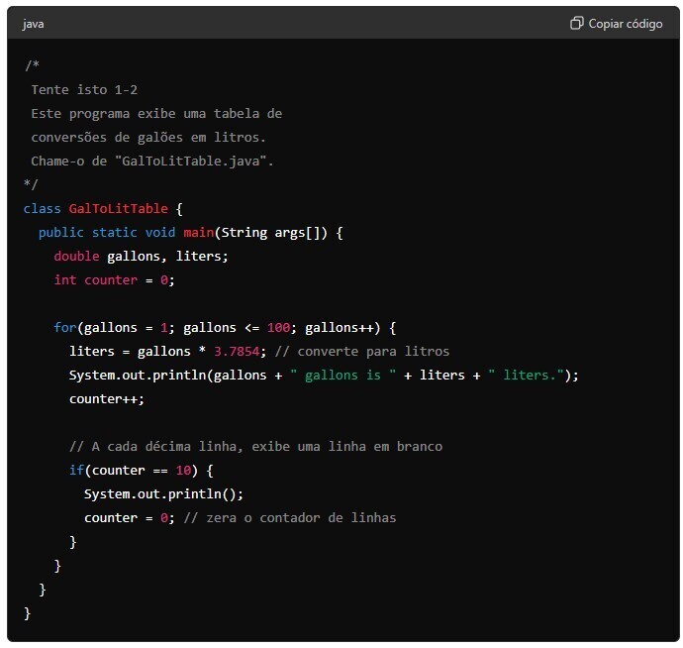Click the "// converte para litros" comment
Viewport: 683px width, 648px height.
tap(362, 352)
